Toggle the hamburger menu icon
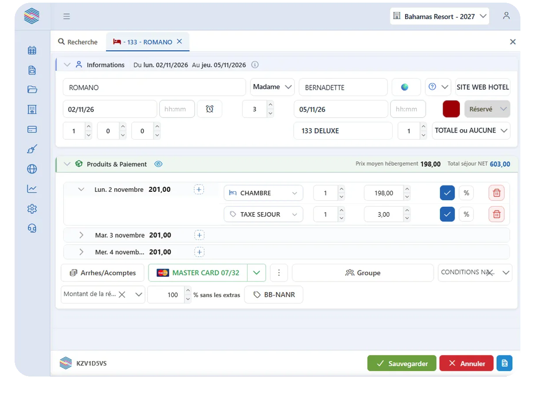Image resolution: width=535 pixels, height=407 pixels. [67, 16]
